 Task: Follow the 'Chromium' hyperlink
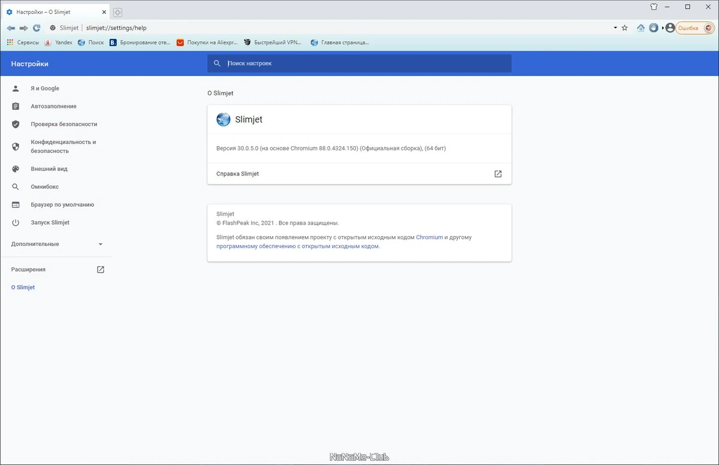[x=430, y=237]
